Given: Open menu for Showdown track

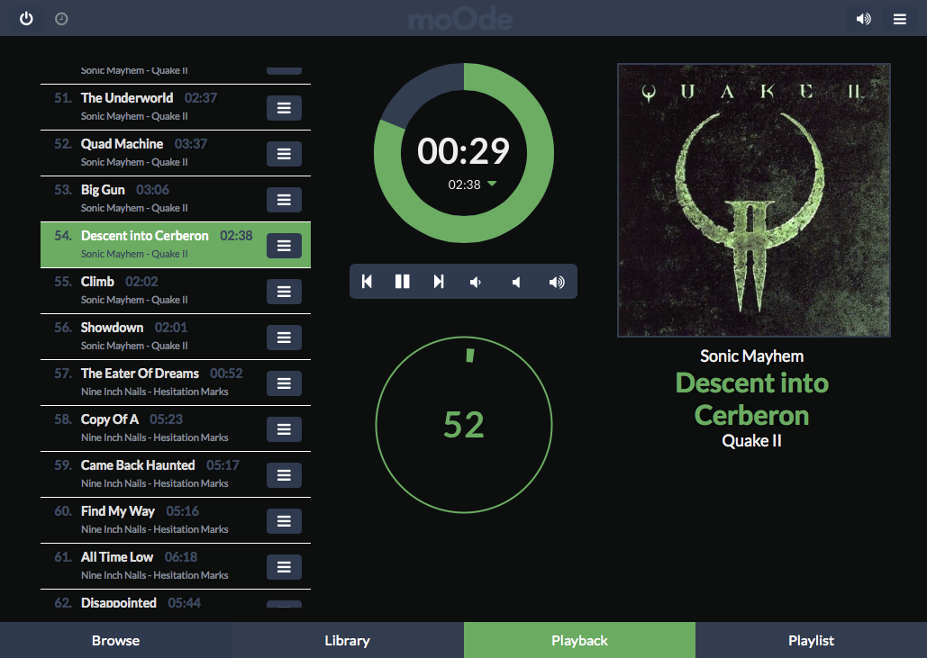Looking at the screenshot, I should pyautogui.click(x=284, y=338).
